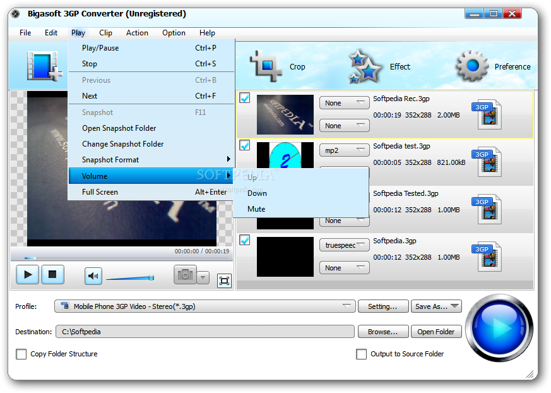Click the Softpedia Tested.3gp file name
The width and height of the screenshot is (551, 393).
[406, 193]
